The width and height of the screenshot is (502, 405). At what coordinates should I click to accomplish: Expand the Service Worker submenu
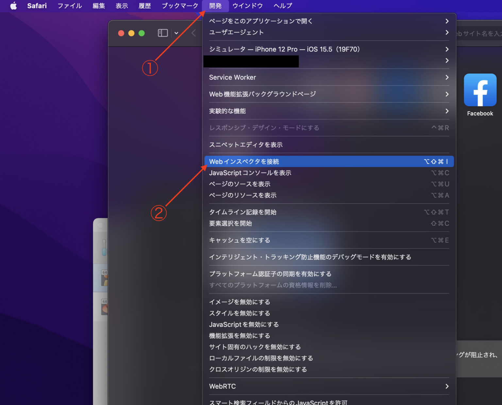232,77
